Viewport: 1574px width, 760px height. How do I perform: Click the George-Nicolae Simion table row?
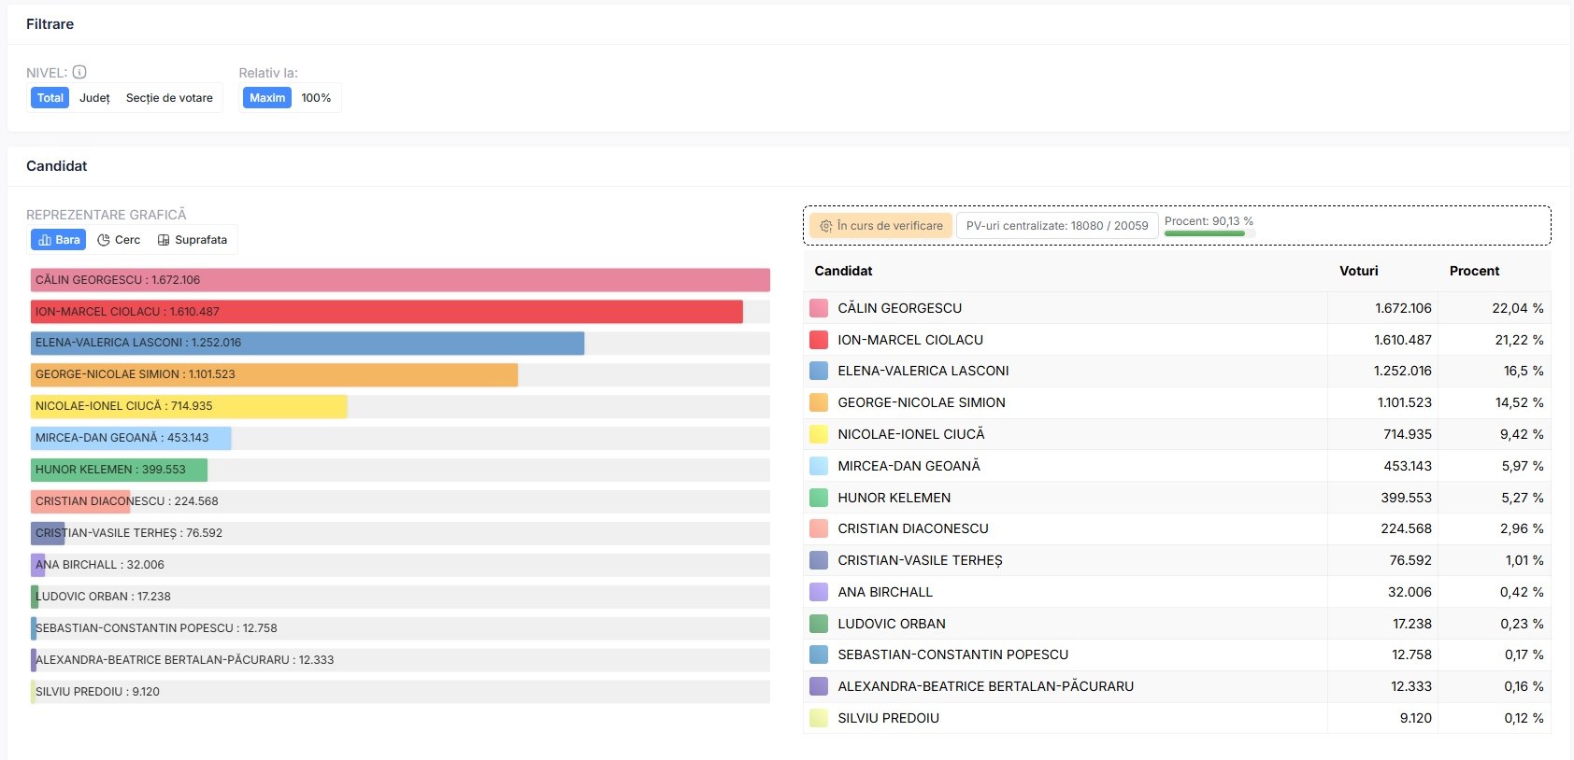pyautogui.click(x=1177, y=402)
